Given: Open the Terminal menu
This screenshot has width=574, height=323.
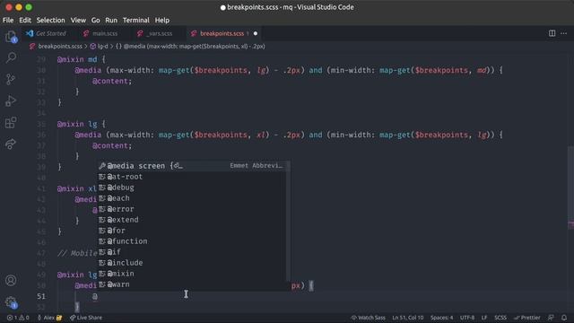Looking at the screenshot, I should 135,20.
